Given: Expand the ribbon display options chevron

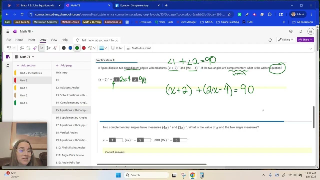Looking at the screenshot, I should pyautogui.click(x=311, y=49).
